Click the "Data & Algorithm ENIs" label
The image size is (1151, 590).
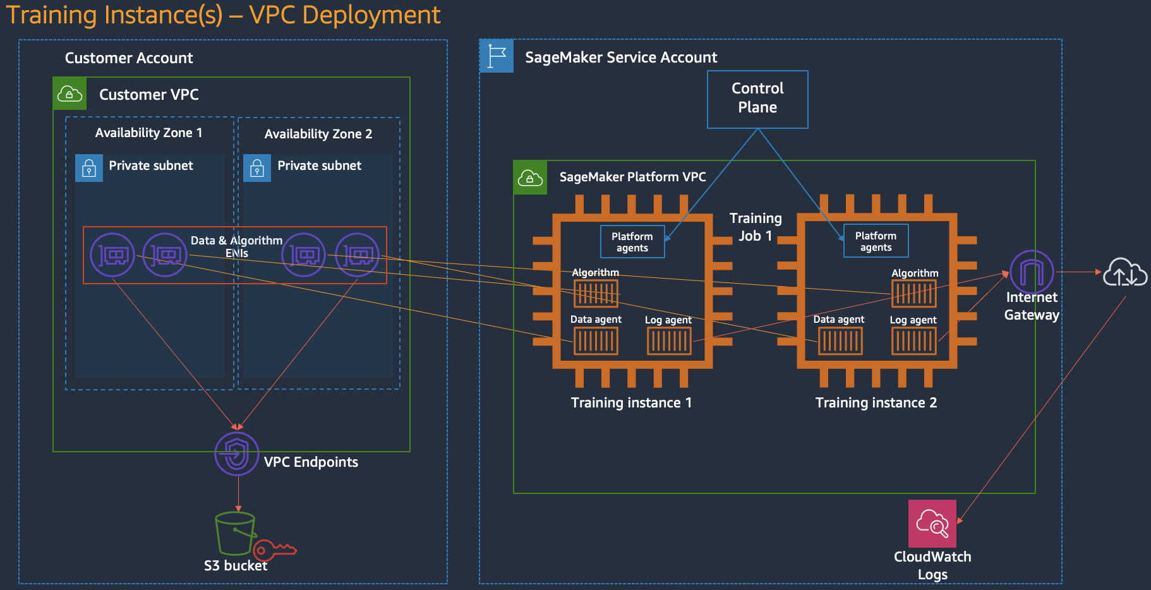point(237,246)
